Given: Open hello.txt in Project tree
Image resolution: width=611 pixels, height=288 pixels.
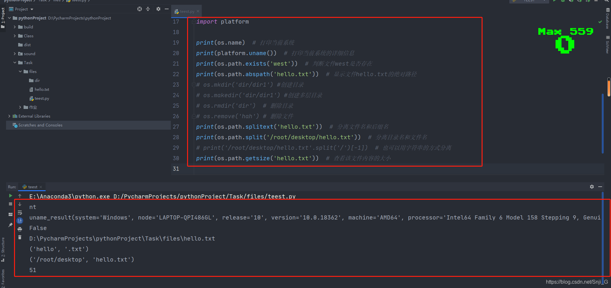Looking at the screenshot, I should (39, 90).
